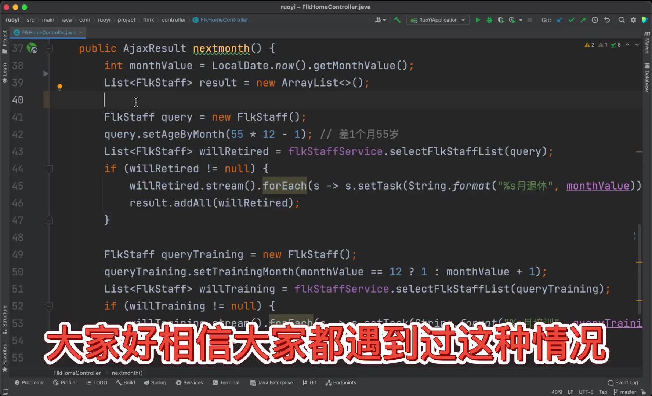Open the Git tool window at bottom
Image resolution: width=652 pixels, height=396 pixels.
tap(309, 382)
